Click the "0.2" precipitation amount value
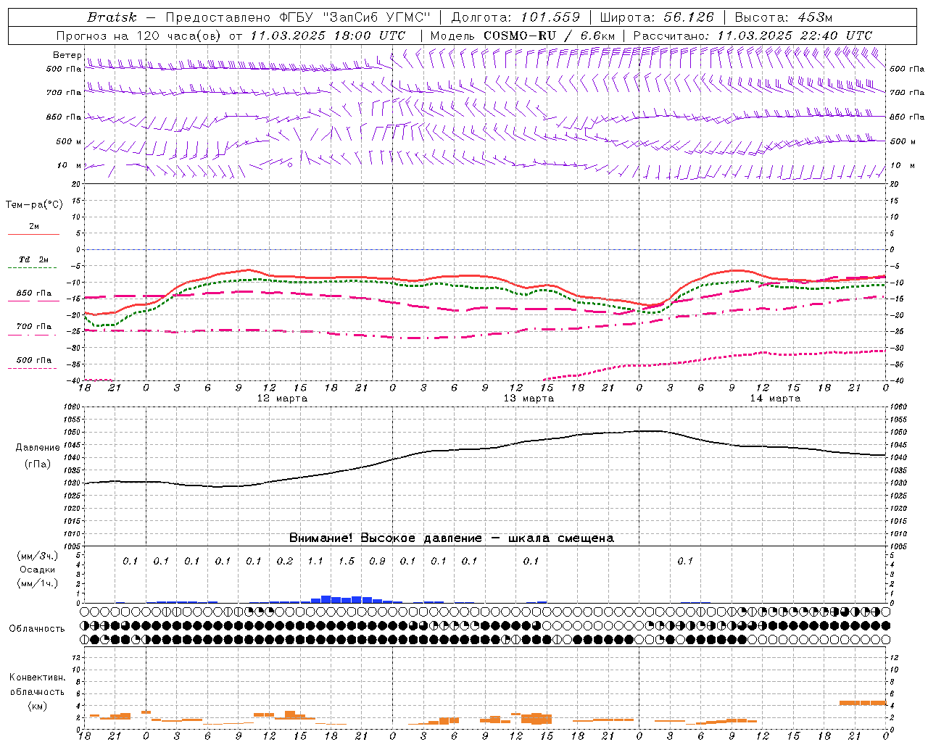This screenshot has width=928, height=742. point(285,561)
